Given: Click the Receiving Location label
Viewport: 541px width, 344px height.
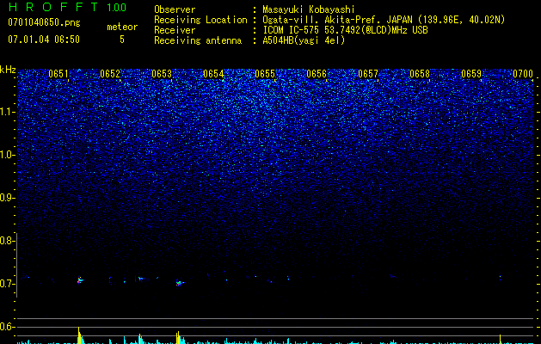Looking at the screenshot, I should (x=200, y=20).
